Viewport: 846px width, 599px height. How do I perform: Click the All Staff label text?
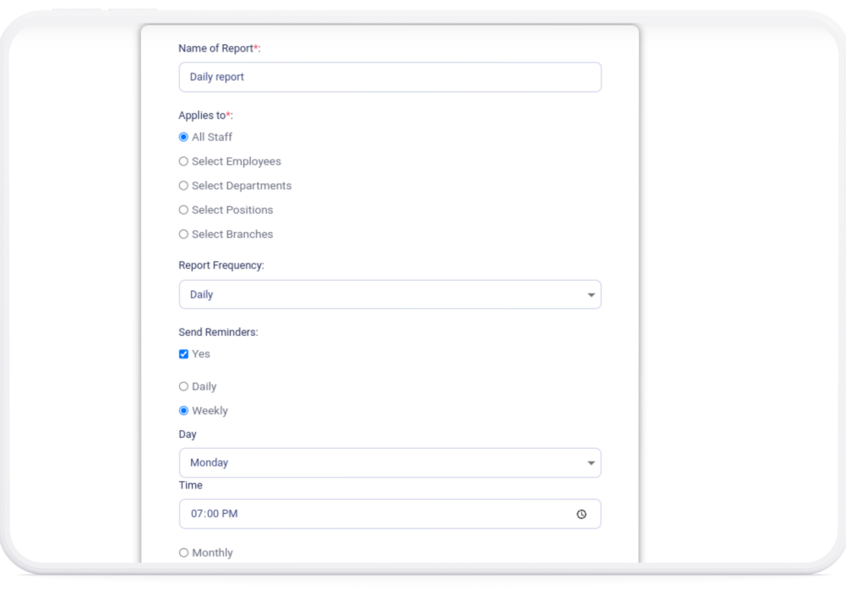pos(212,137)
